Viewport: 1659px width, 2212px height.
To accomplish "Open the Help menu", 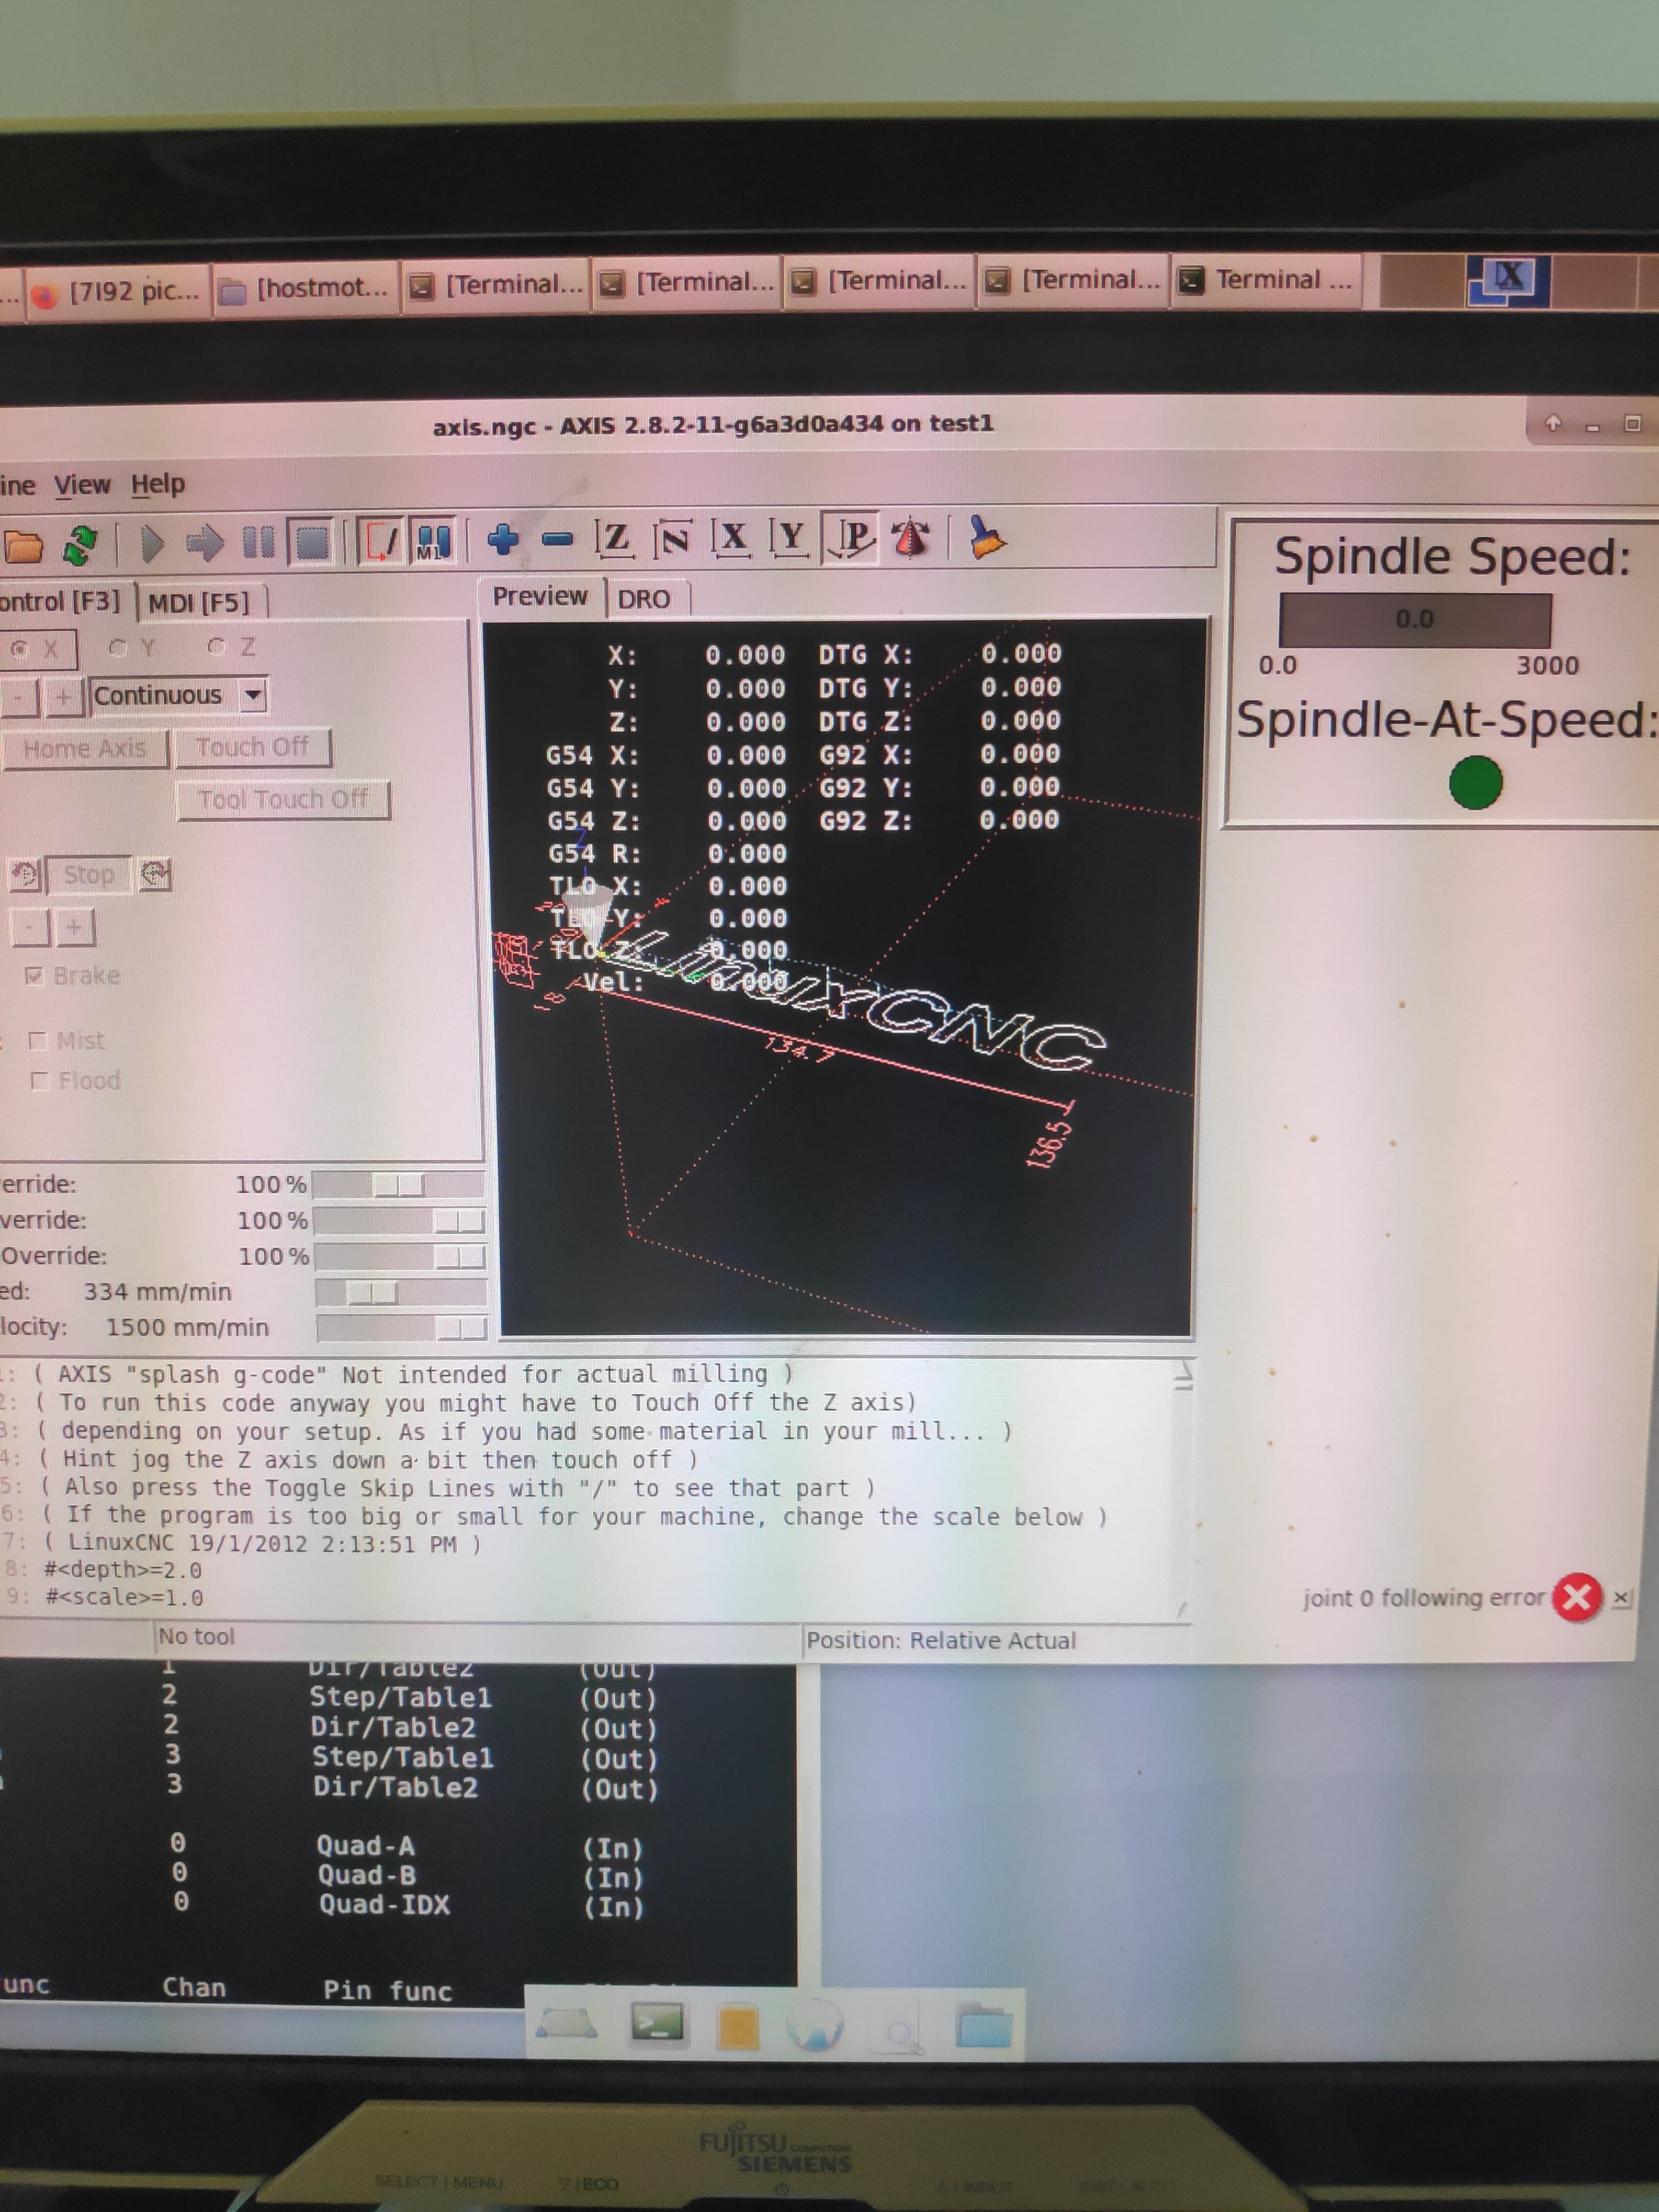I will (158, 484).
